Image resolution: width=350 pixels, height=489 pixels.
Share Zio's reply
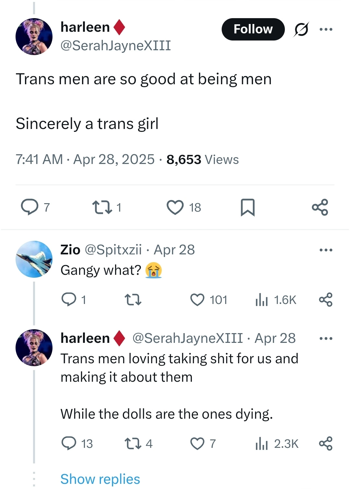326,300
